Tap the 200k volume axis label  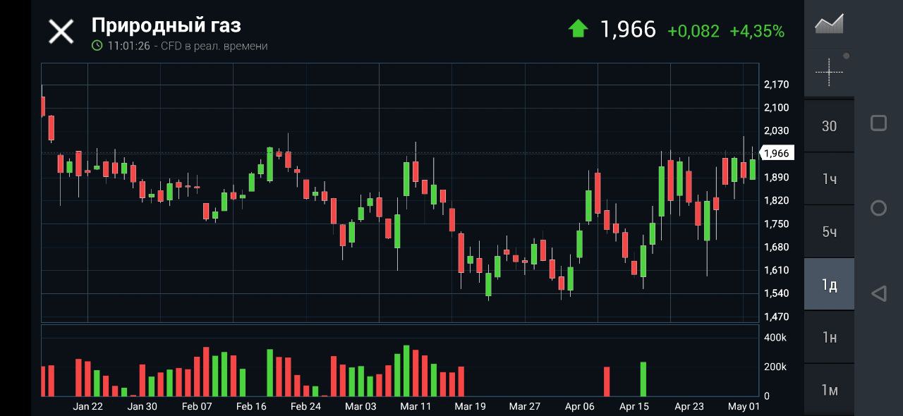[x=776, y=367]
